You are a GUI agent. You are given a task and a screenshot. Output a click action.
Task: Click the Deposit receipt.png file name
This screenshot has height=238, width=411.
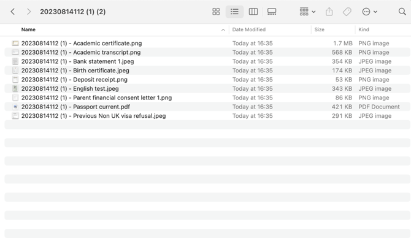(x=74, y=79)
